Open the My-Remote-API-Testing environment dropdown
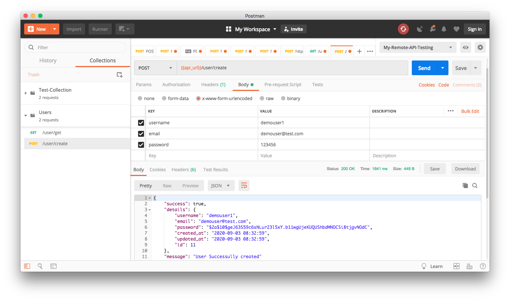The image size is (510, 301). point(418,47)
